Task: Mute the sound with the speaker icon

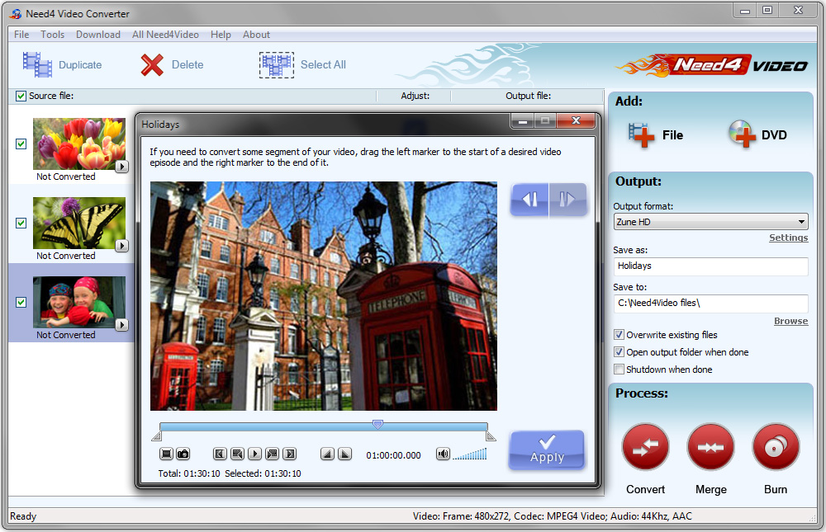Action: (443, 454)
